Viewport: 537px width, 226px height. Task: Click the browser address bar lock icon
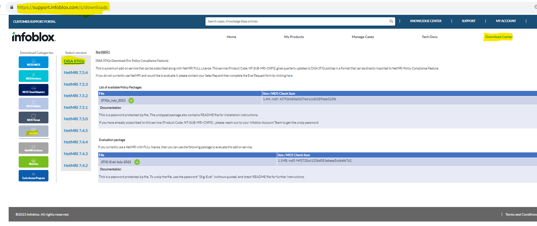click(12, 7)
